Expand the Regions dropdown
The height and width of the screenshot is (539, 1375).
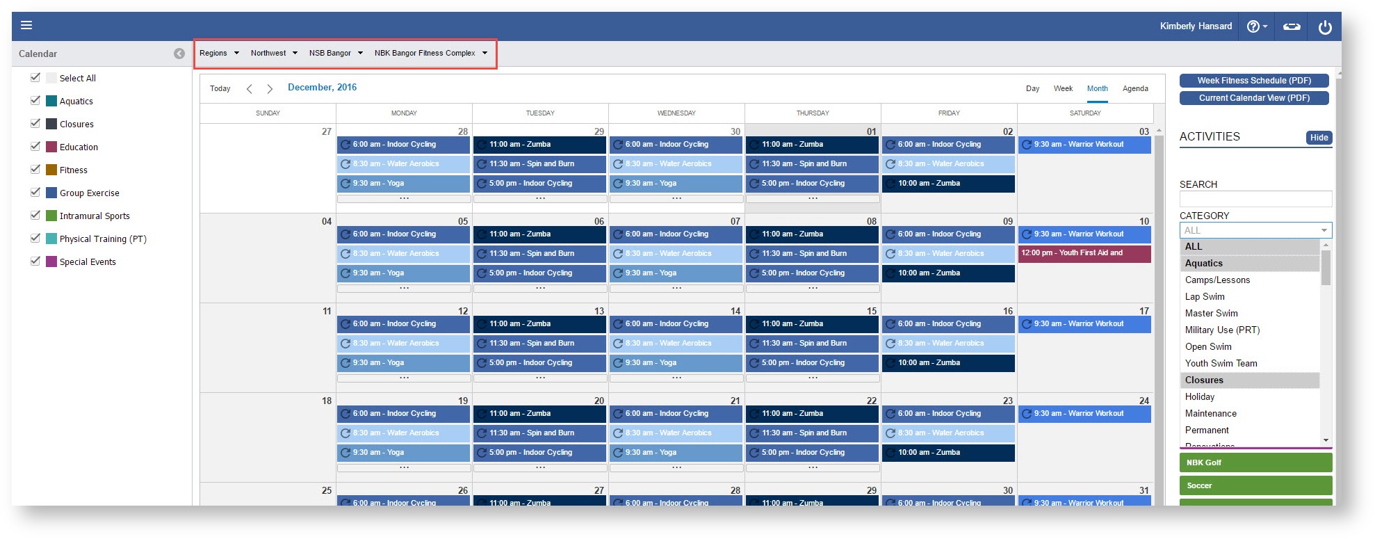pyautogui.click(x=219, y=53)
